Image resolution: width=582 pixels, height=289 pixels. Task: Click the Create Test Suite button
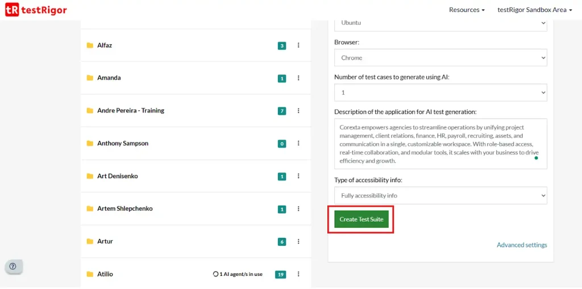pyautogui.click(x=361, y=219)
